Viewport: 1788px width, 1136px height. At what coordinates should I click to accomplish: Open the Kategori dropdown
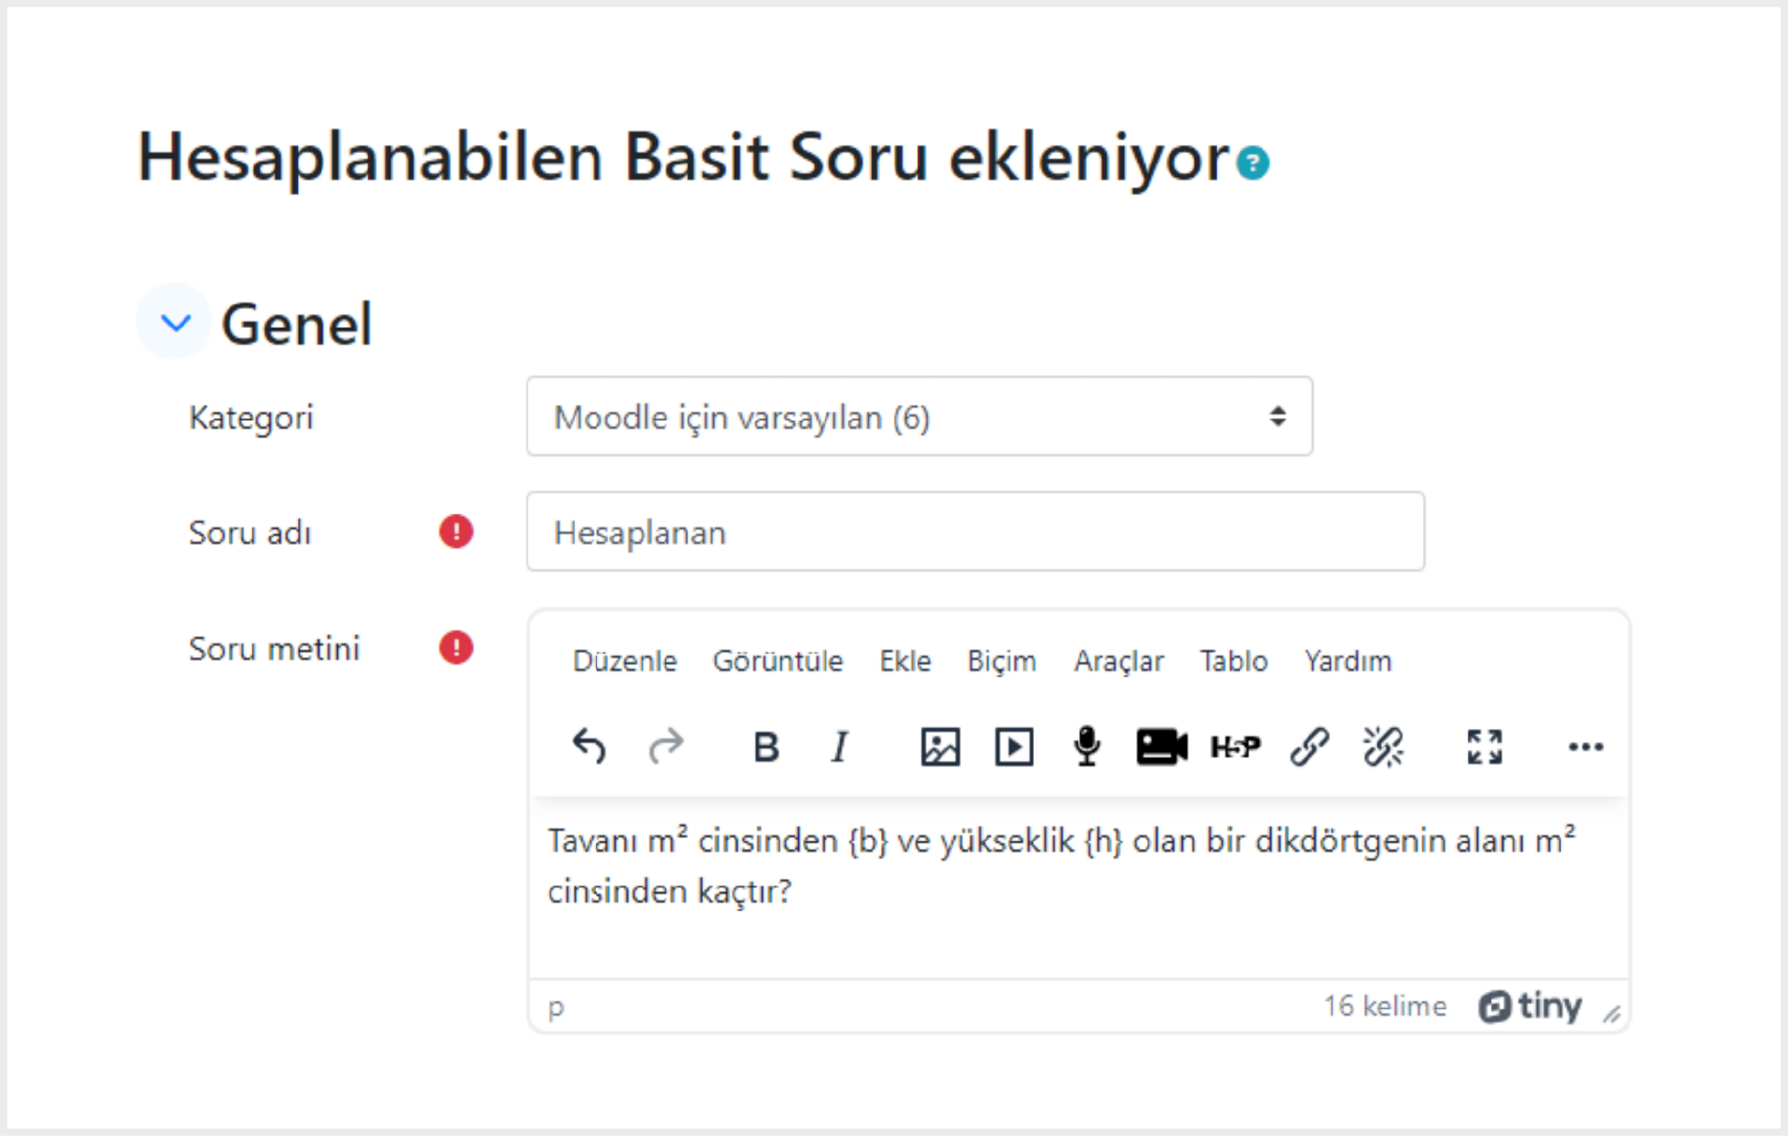pyautogui.click(x=919, y=416)
